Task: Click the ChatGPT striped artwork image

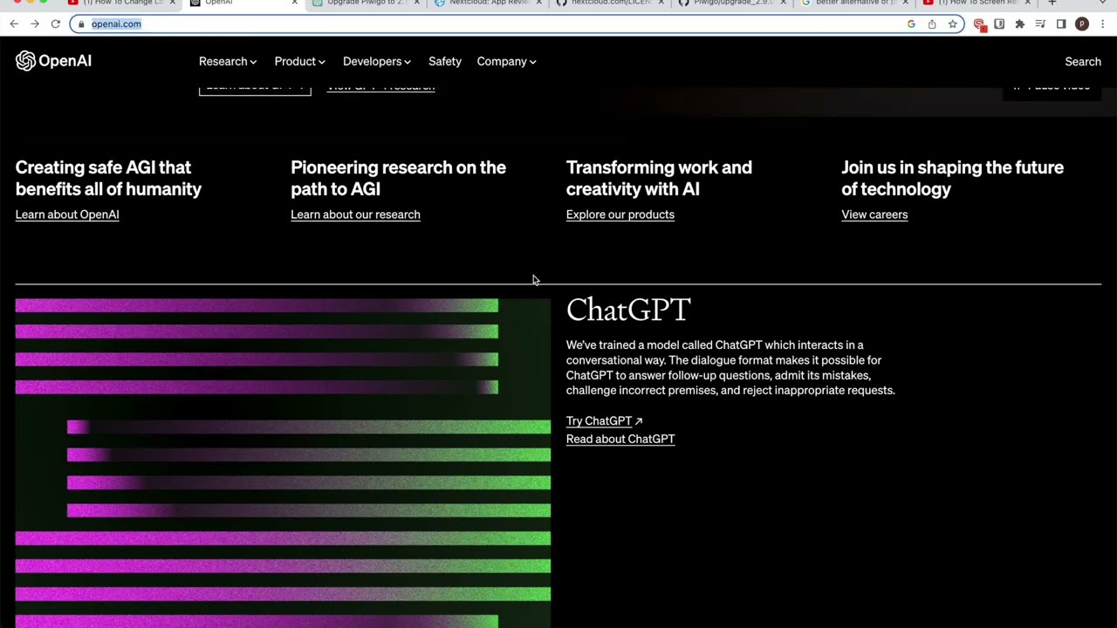Action: click(x=283, y=463)
